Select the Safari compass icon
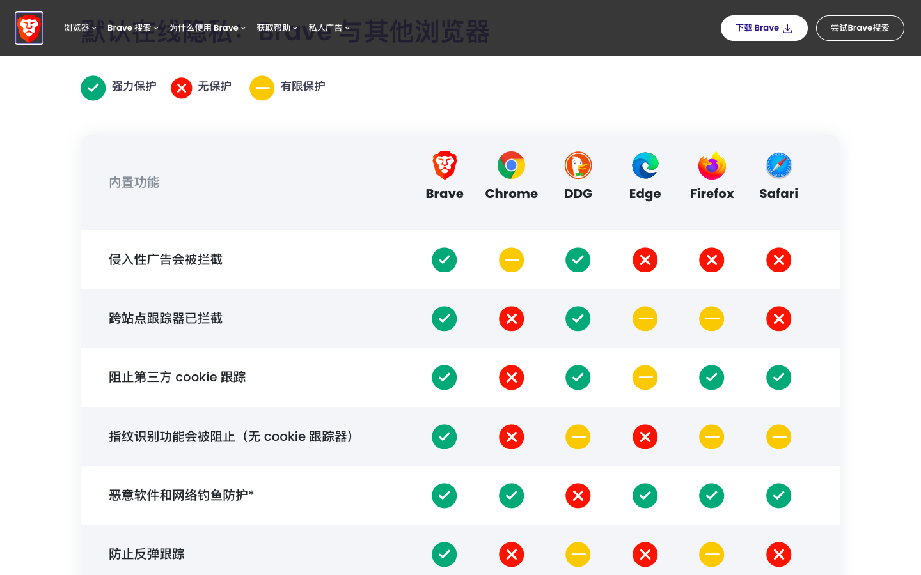Screen dimensions: 921x575 click(x=778, y=165)
